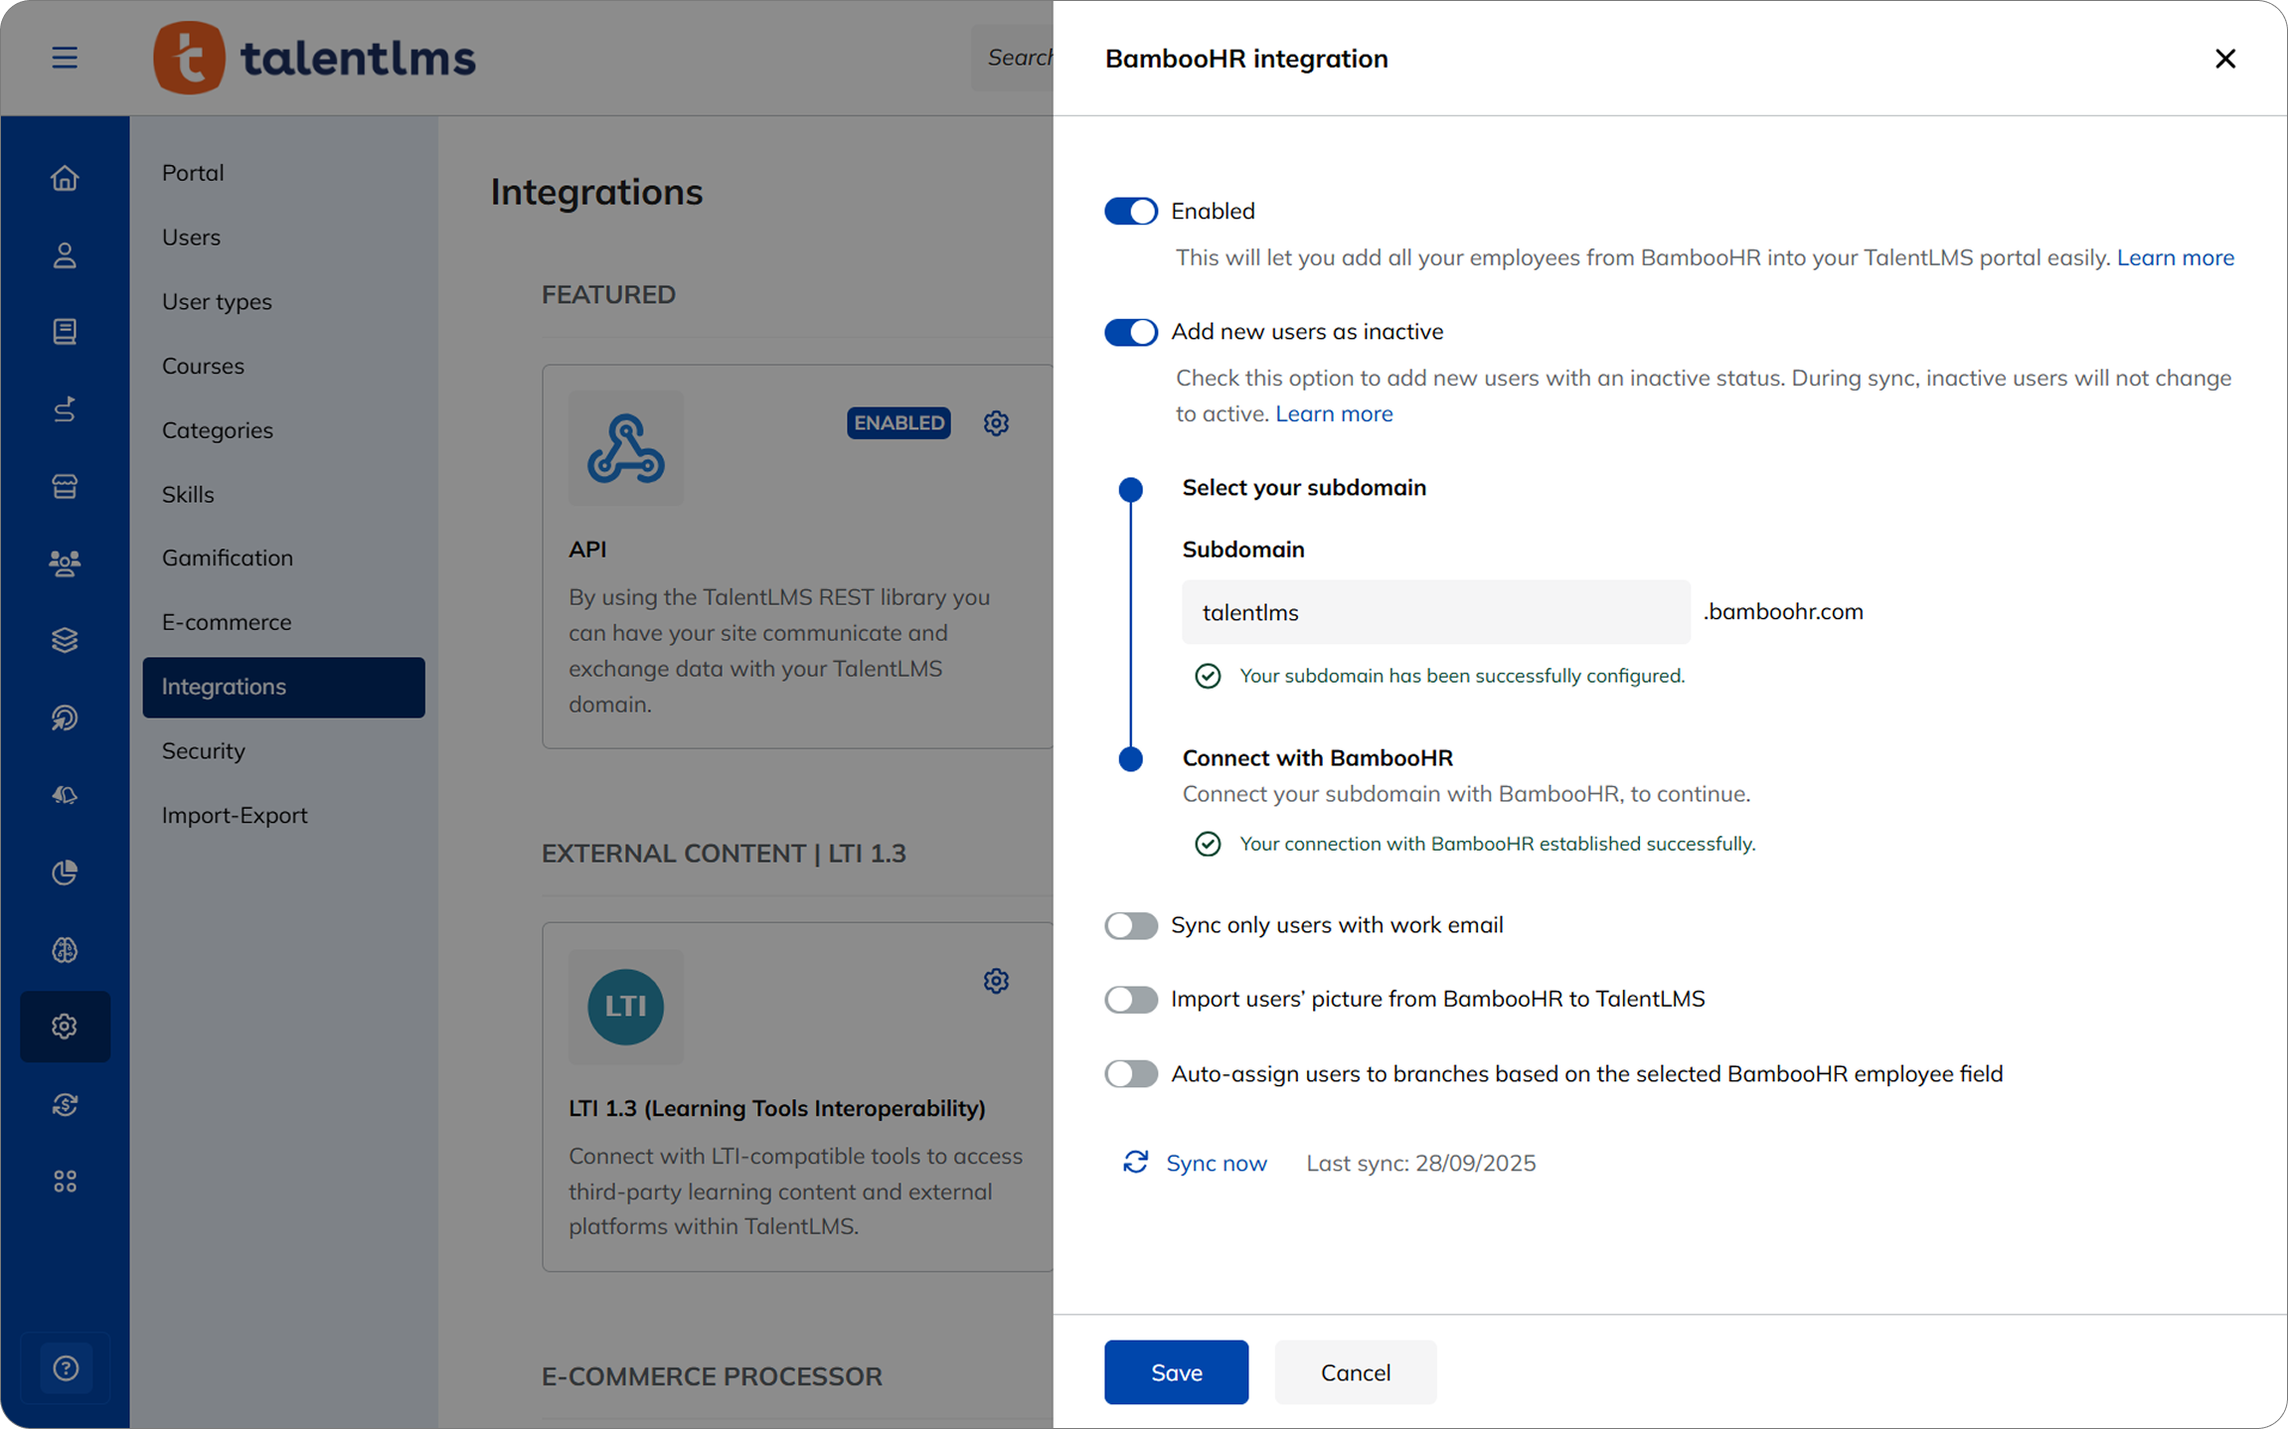2288x1429 pixels.
Task: Enable Import users' picture from BambooHR
Action: (1131, 999)
